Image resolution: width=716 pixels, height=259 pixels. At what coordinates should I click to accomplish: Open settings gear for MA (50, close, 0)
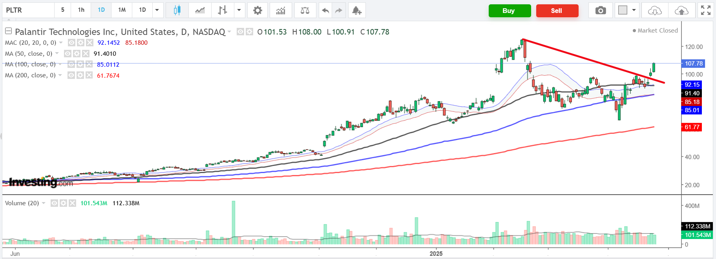(77, 53)
